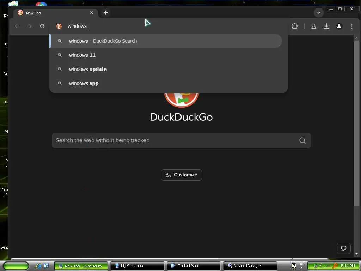The width and height of the screenshot is (361, 271).
Task: Open the experiments flask icon
Action: pos(313,26)
